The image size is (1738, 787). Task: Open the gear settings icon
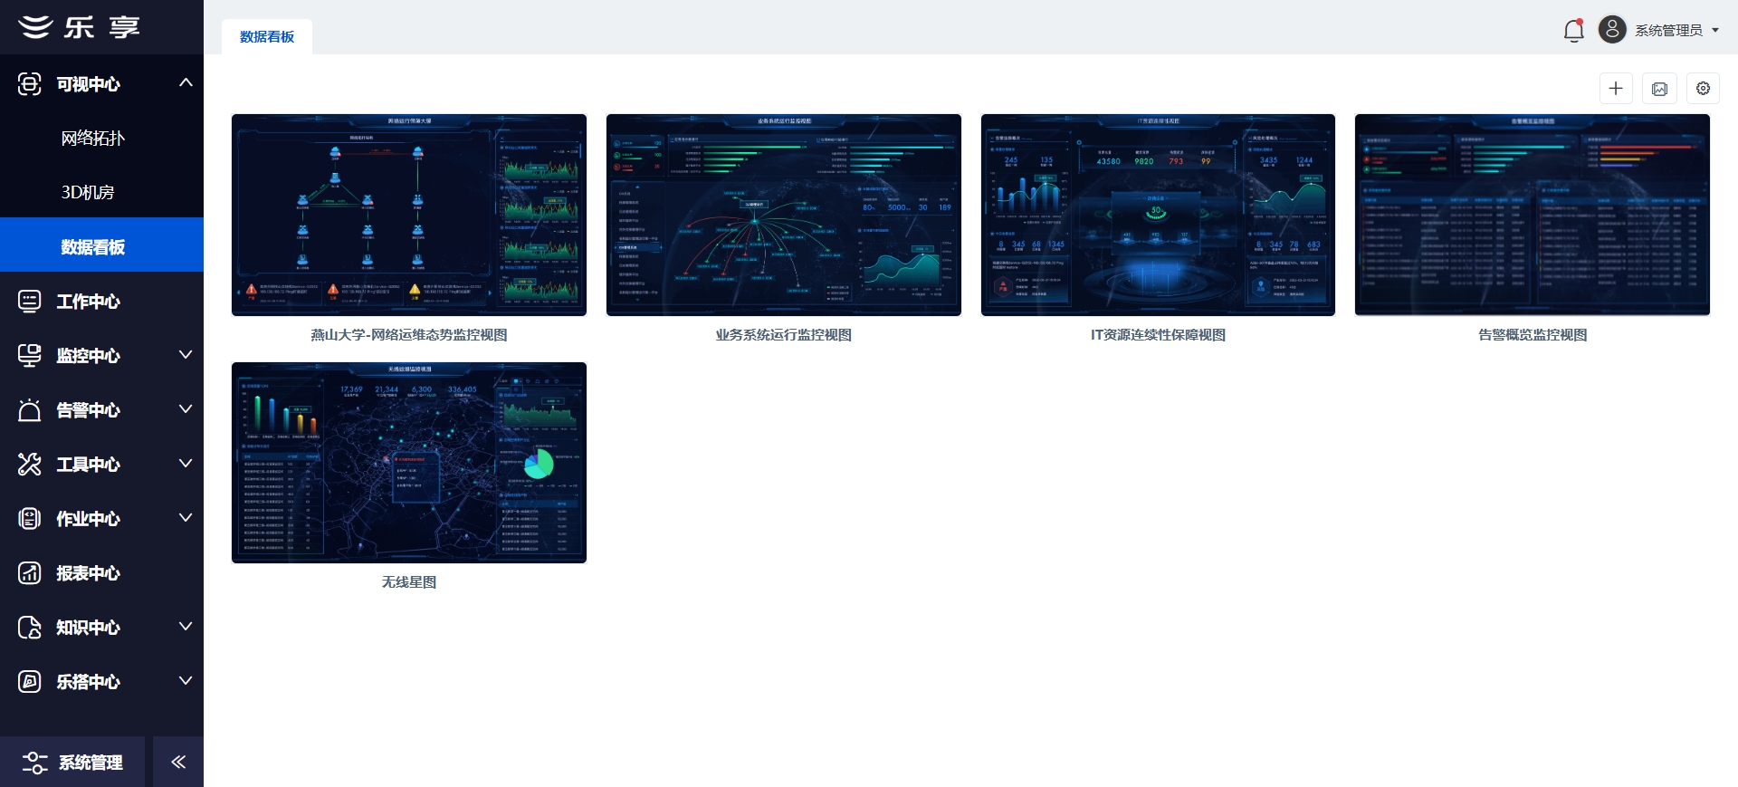point(1703,89)
